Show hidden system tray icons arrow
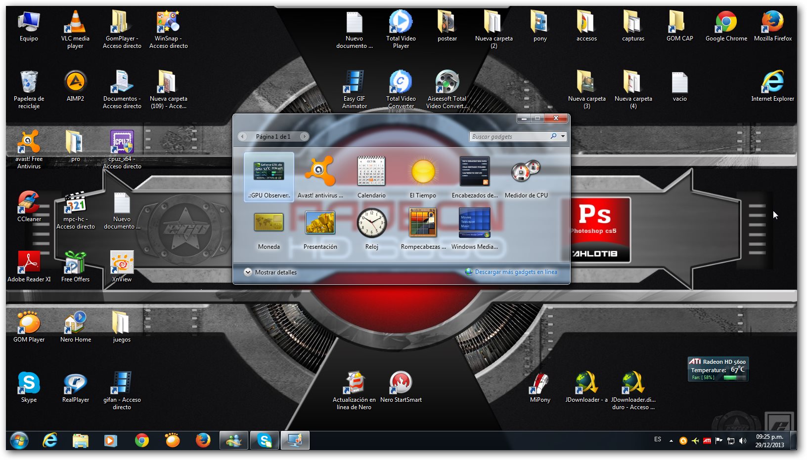This screenshot has width=807, height=460. pos(671,441)
